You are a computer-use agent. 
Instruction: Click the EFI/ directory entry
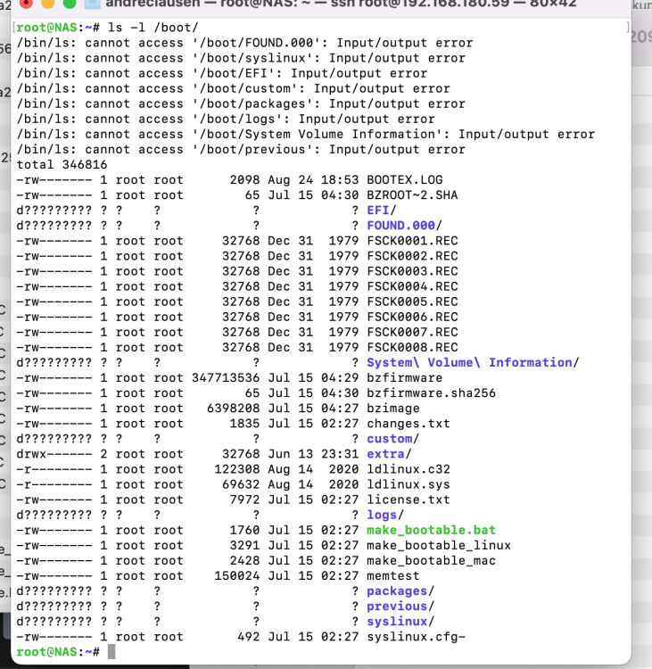point(382,211)
